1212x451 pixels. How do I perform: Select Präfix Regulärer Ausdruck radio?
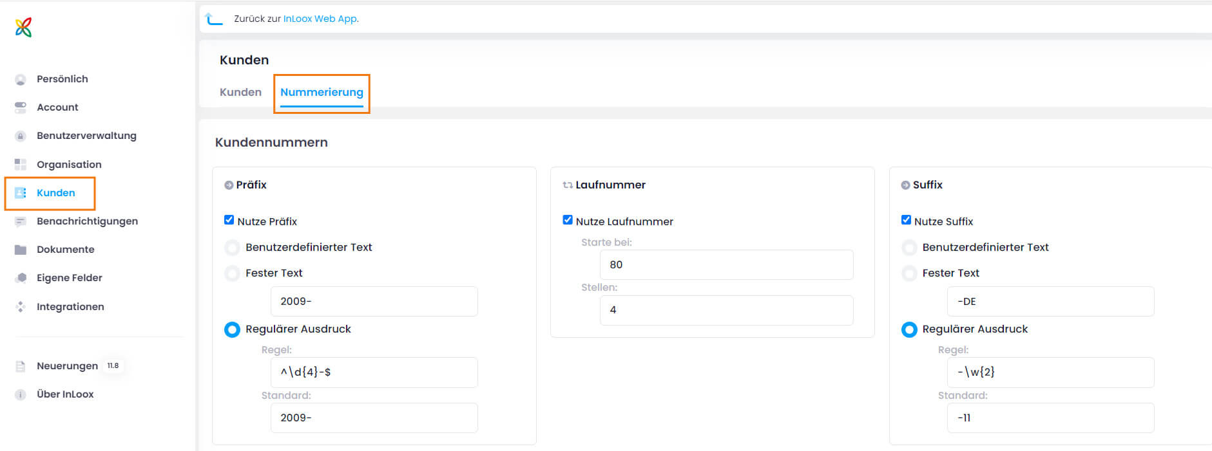point(232,329)
